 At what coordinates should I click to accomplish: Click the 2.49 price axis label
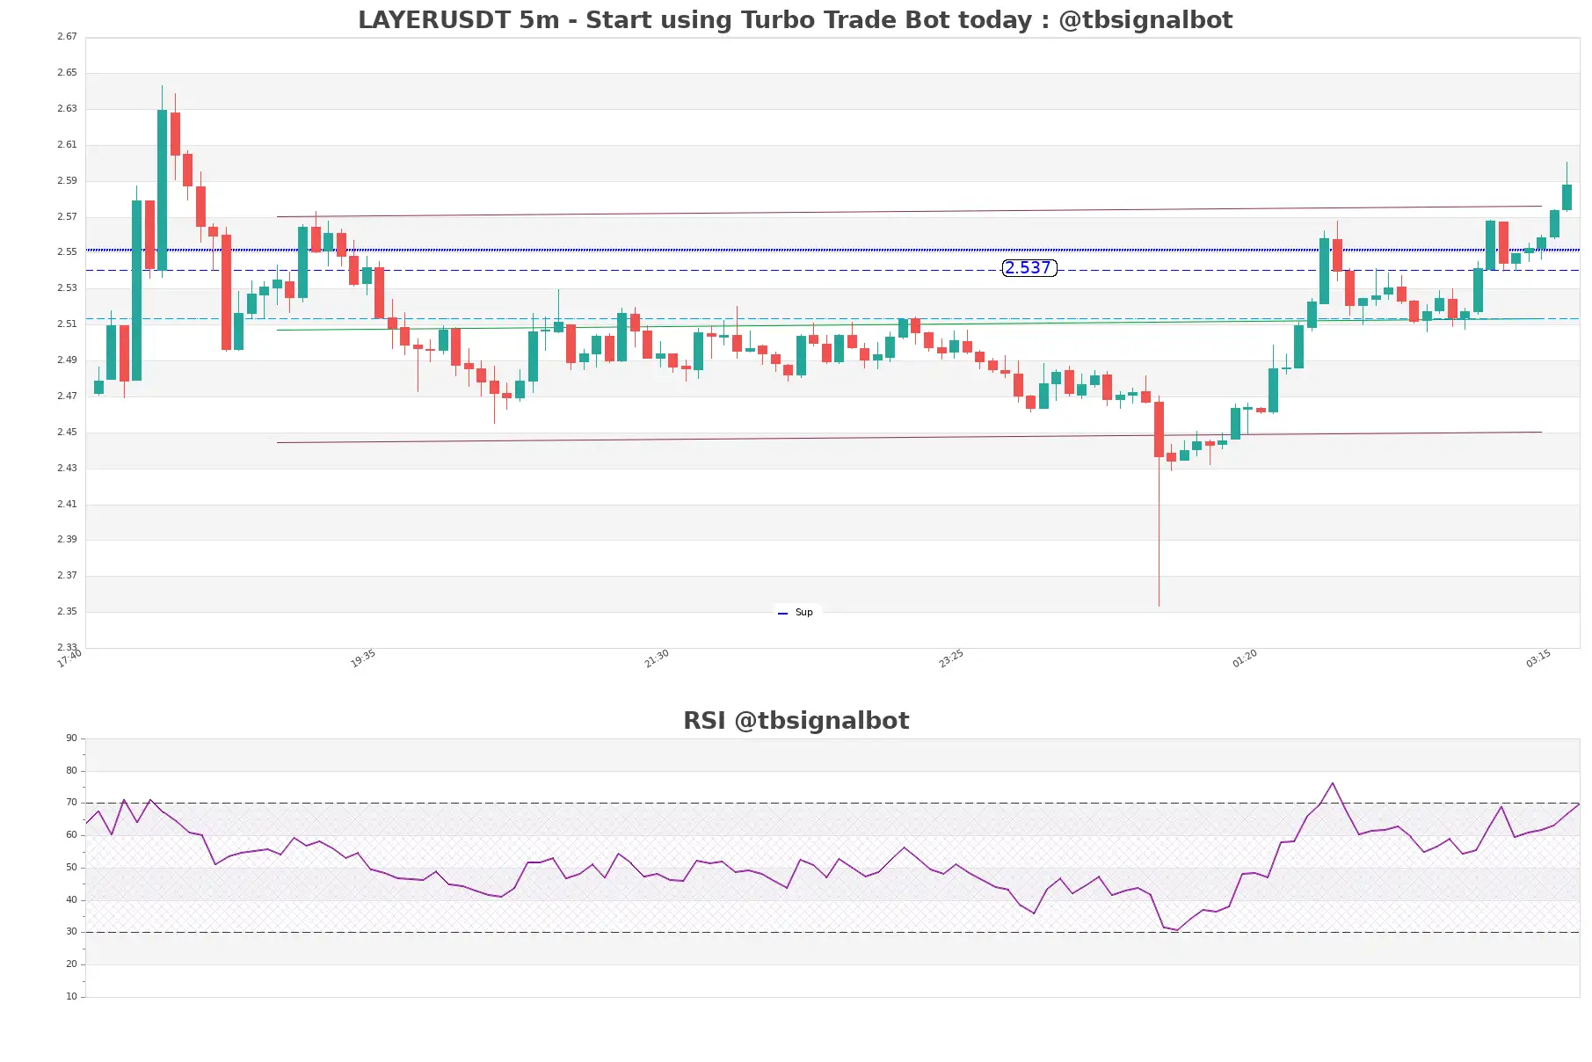coord(67,360)
